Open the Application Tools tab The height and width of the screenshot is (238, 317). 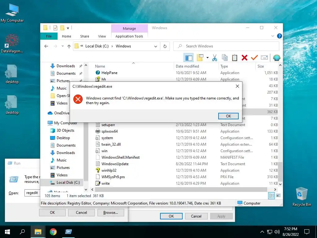[x=129, y=36]
